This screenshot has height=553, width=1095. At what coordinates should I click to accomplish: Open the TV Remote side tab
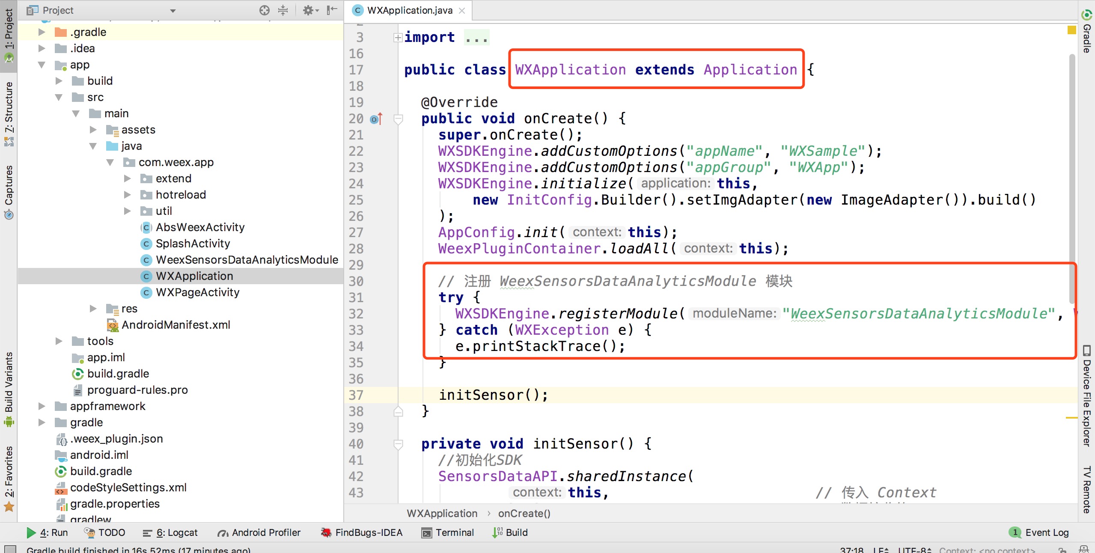[x=1086, y=489]
